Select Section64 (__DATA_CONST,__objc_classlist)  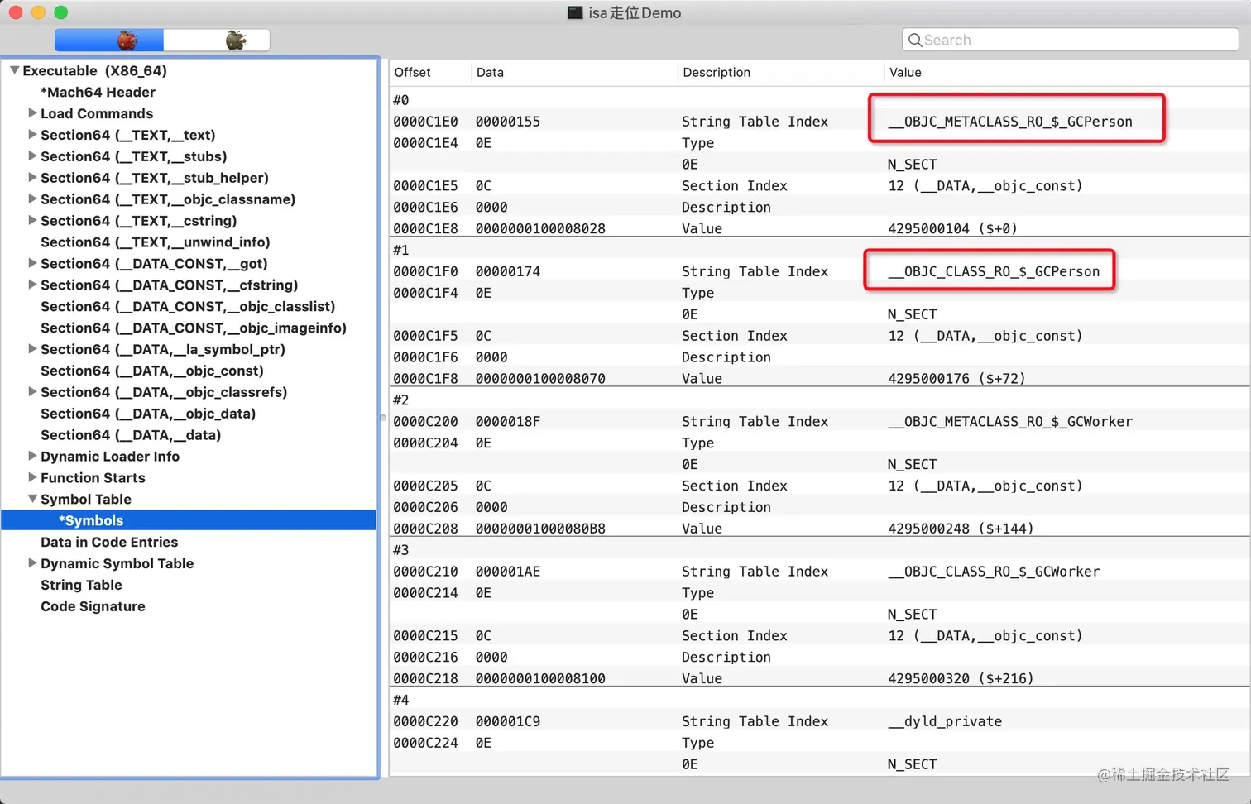[188, 306]
